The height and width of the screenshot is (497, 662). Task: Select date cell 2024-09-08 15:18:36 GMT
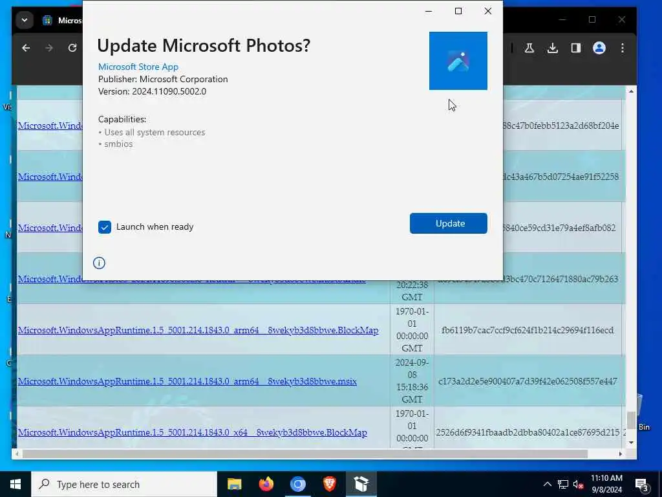(x=412, y=381)
